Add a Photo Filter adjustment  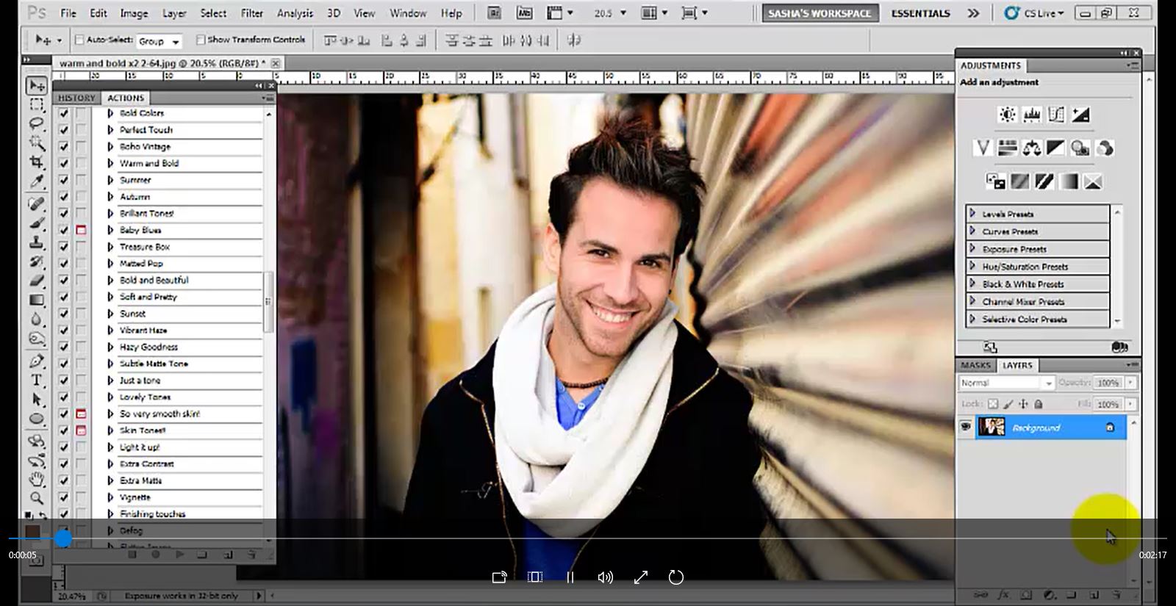point(1080,148)
